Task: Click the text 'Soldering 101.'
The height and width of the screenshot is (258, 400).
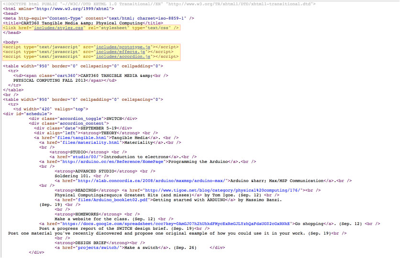Action: (x=73, y=176)
